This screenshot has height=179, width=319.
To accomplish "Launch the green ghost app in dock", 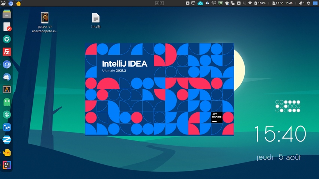I will (x=7, y=102).
